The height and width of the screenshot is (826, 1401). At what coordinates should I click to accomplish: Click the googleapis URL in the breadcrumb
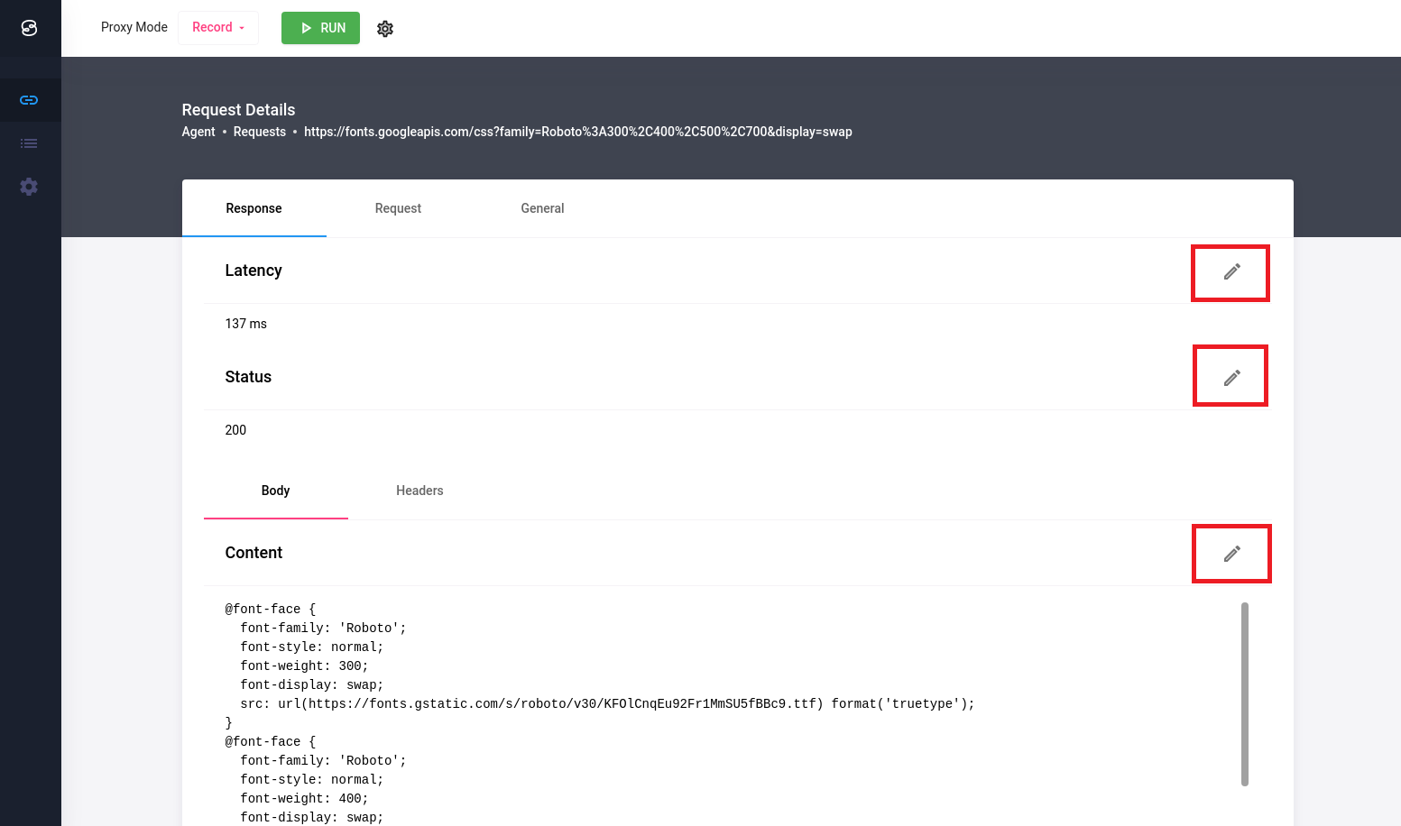pos(577,132)
